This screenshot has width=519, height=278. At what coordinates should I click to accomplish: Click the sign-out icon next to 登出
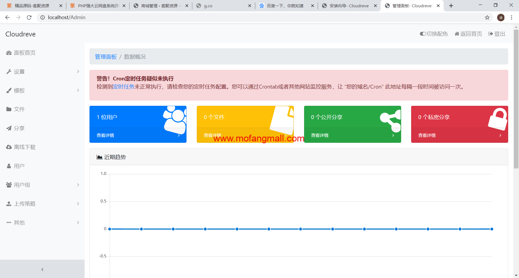pos(491,34)
